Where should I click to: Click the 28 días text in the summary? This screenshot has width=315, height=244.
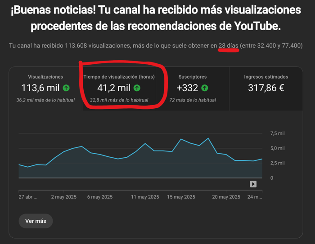tap(229, 45)
